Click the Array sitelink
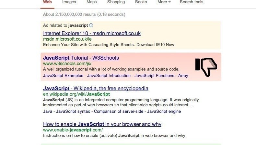 click(x=183, y=76)
